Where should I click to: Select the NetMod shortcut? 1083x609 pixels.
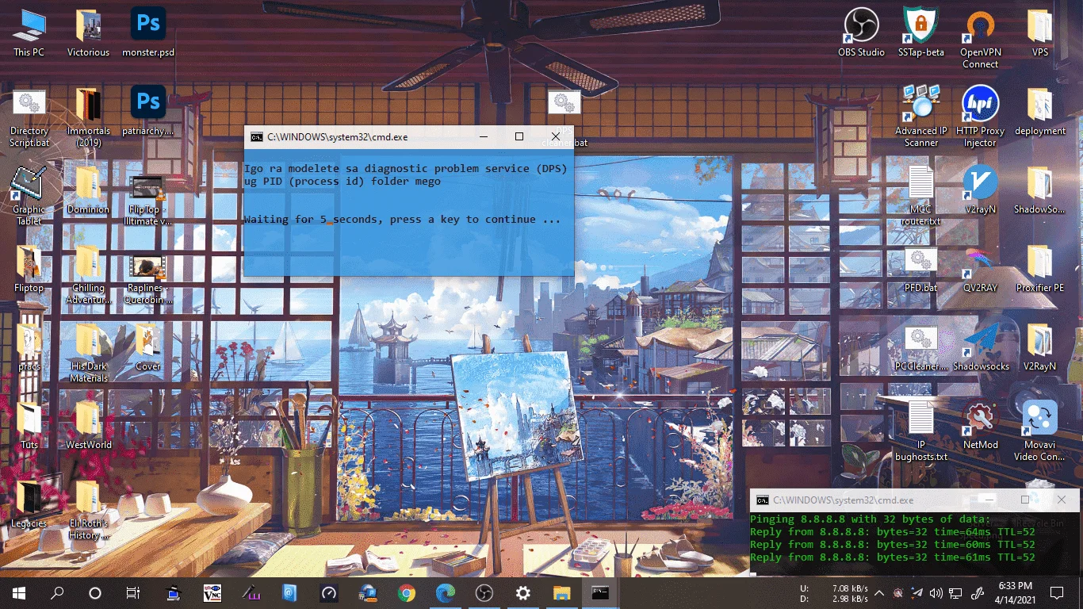(981, 426)
